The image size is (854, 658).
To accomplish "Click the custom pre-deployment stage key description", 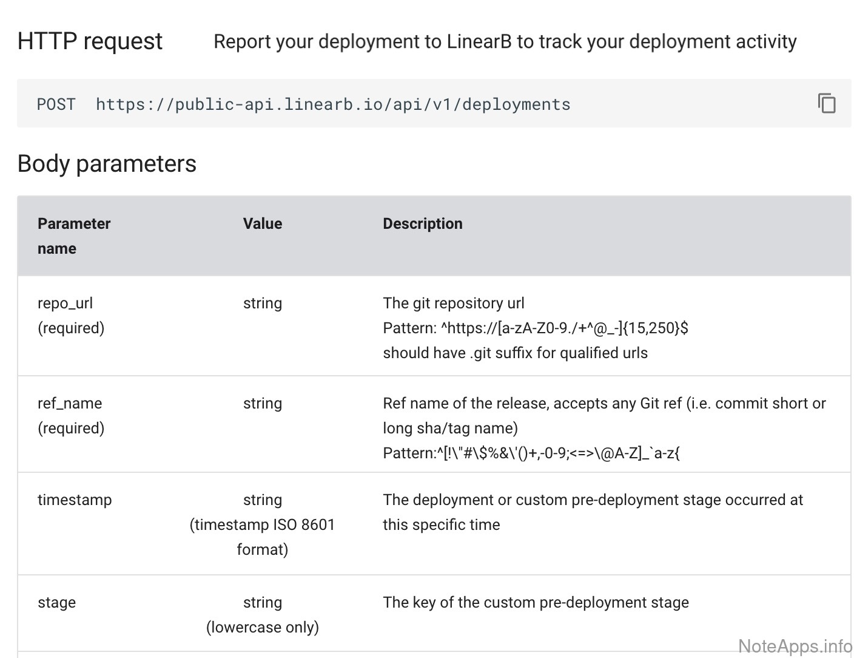I will pyautogui.click(x=536, y=602).
